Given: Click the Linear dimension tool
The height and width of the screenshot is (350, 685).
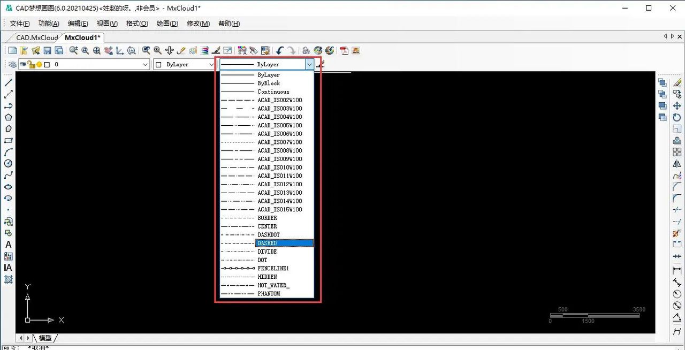Looking at the screenshot, I should [677, 271].
